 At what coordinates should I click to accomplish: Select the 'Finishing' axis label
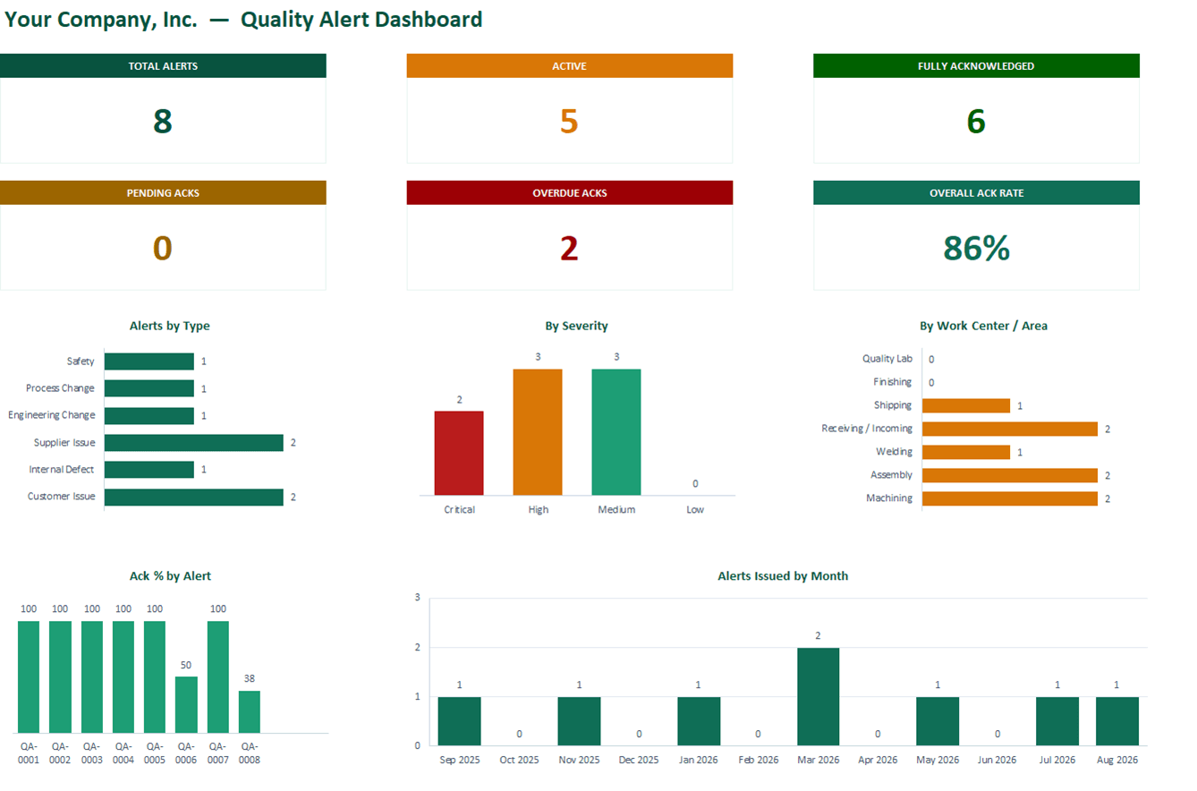pos(893,382)
